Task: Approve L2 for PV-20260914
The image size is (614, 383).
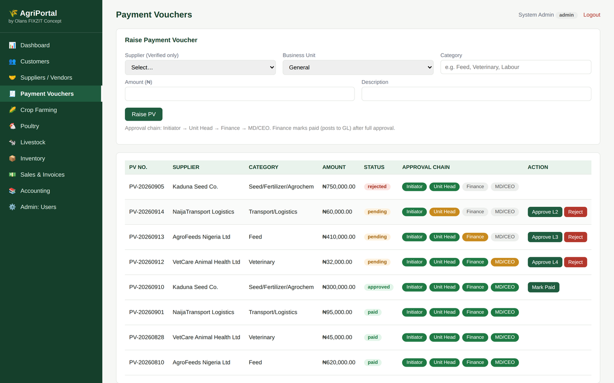Action: [x=545, y=212]
